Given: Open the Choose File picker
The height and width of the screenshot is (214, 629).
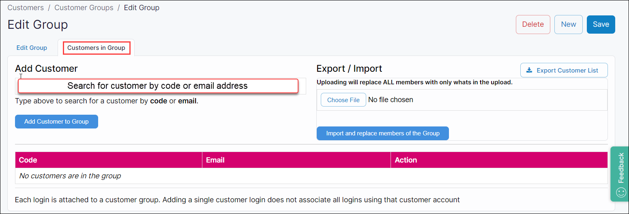Looking at the screenshot, I should tap(343, 100).
